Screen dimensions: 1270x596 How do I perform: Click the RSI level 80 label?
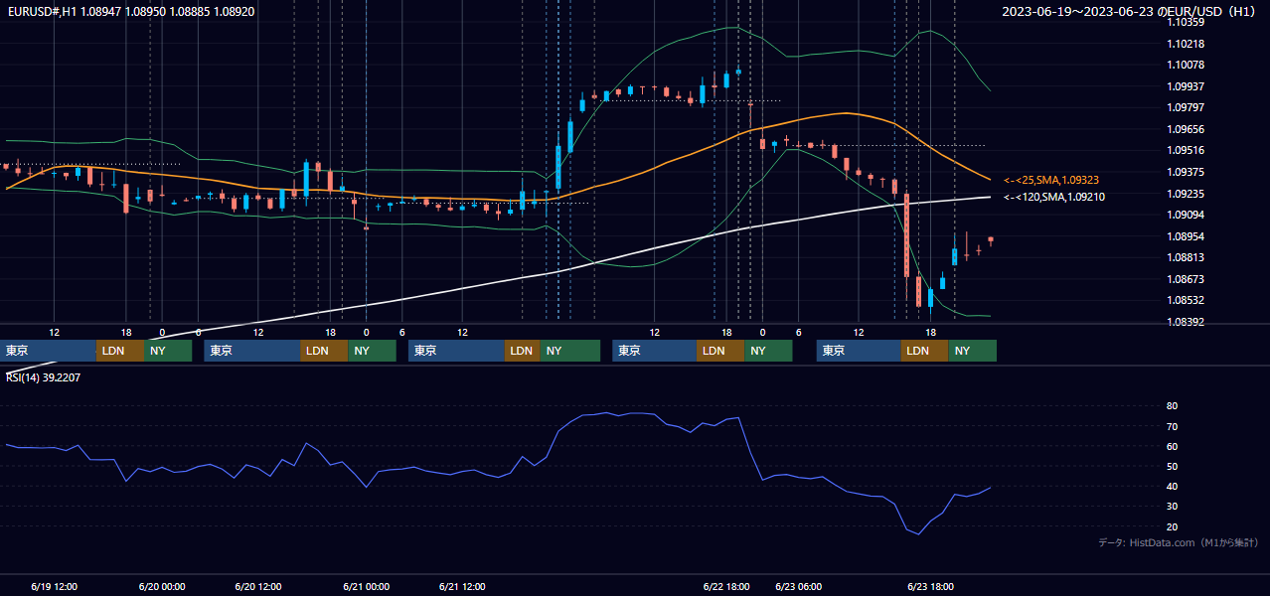pos(1172,406)
